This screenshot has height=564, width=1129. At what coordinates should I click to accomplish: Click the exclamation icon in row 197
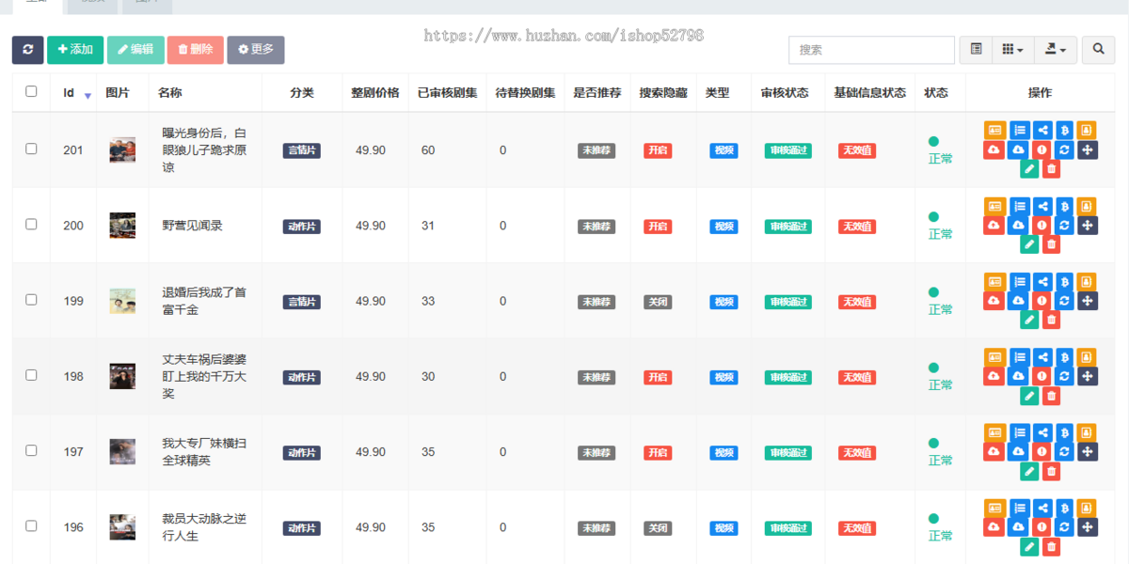click(1042, 451)
